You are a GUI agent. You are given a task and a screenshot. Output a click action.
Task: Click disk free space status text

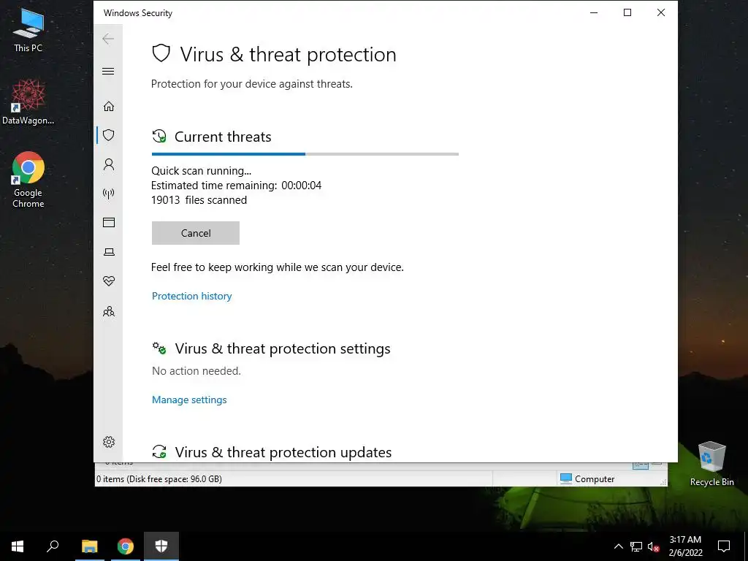(159, 479)
